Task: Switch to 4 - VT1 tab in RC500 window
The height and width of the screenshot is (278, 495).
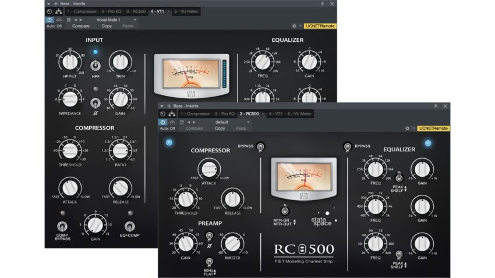Action: tap(275, 114)
